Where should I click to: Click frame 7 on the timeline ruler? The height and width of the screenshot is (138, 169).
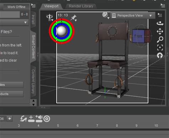pyautogui.click(x=97, y=126)
